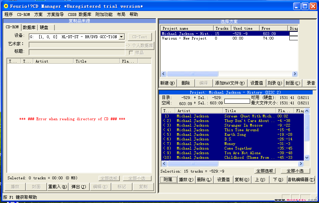Click the 添加WAV文件(W) button
319x203 pixels.
(230, 83)
